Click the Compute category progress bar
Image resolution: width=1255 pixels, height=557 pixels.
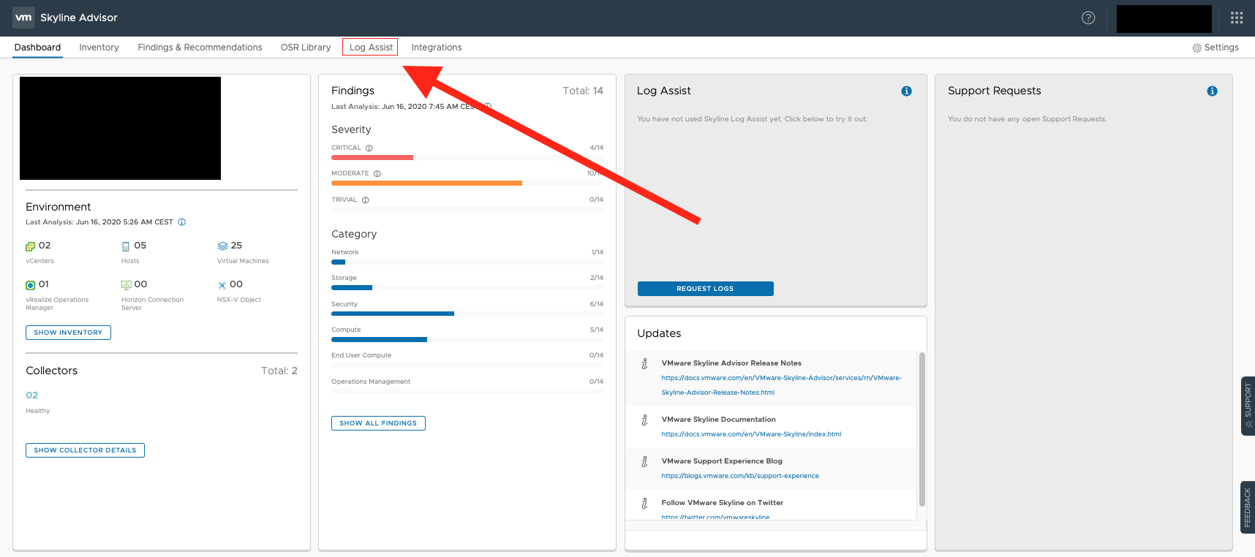(x=467, y=339)
